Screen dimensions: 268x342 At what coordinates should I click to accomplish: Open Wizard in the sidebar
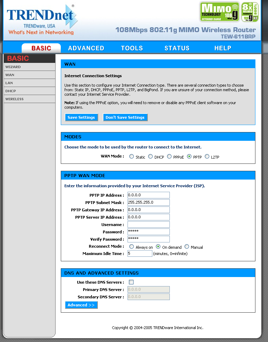tap(29, 67)
